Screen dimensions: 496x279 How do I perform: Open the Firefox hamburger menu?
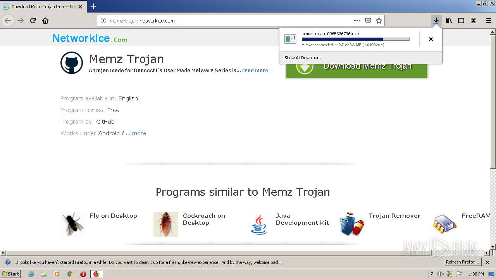click(488, 21)
